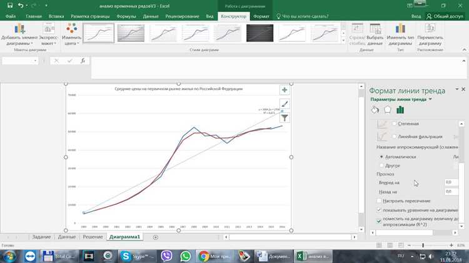Open the Решение sheet tab

tap(93, 237)
